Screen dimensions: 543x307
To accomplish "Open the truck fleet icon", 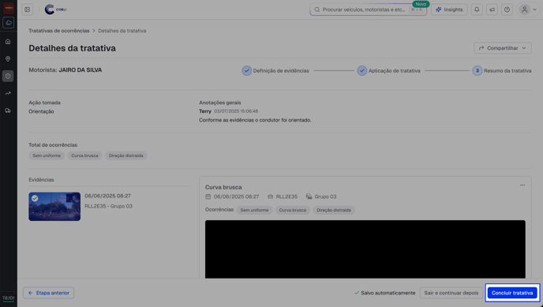I will pyautogui.click(x=8, y=110).
